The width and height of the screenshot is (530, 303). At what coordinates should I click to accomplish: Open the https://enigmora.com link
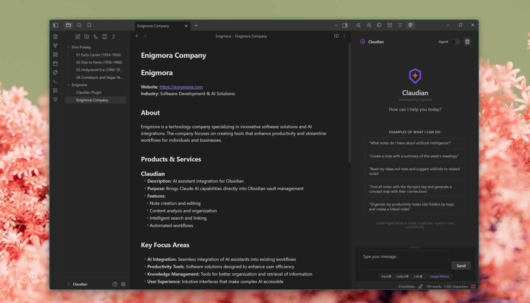tap(181, 87)
